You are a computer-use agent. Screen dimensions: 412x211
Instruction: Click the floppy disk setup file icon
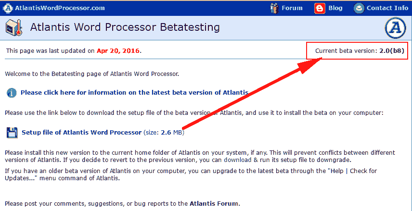tap(12, 132)
